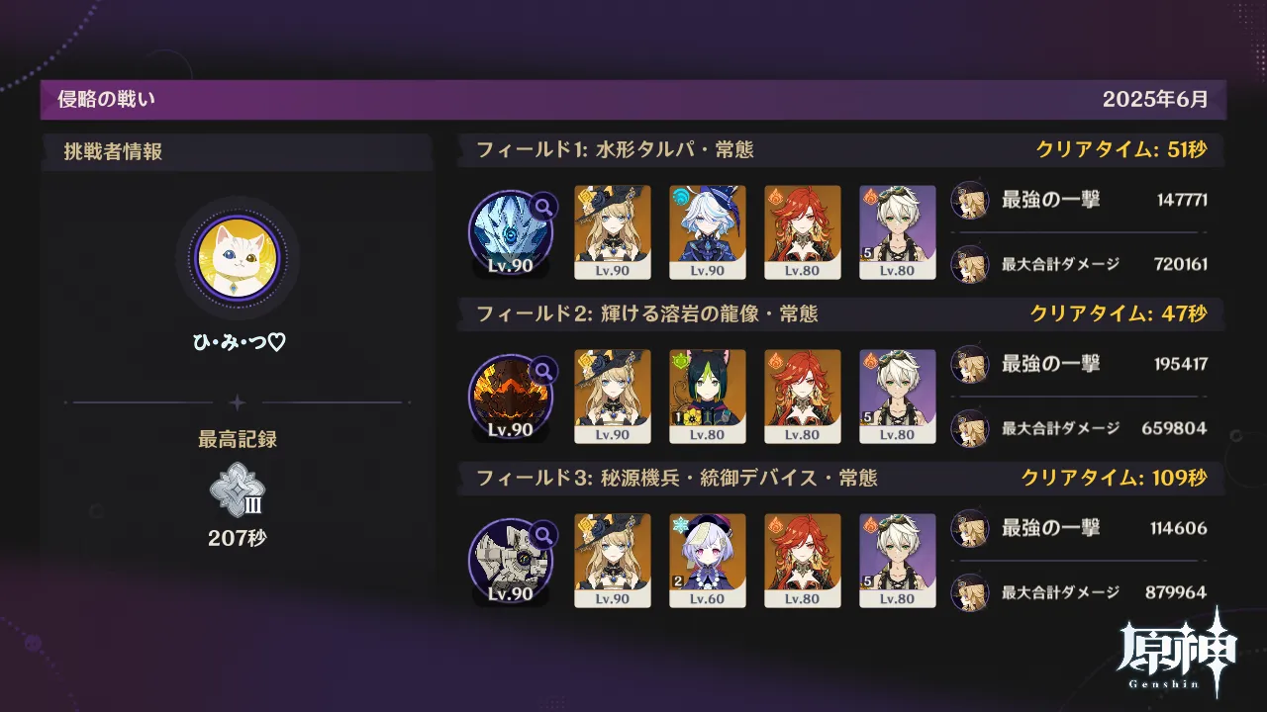Click the フィールド1 水形タルパ header
1267x712 pixels.
(615, 150)
